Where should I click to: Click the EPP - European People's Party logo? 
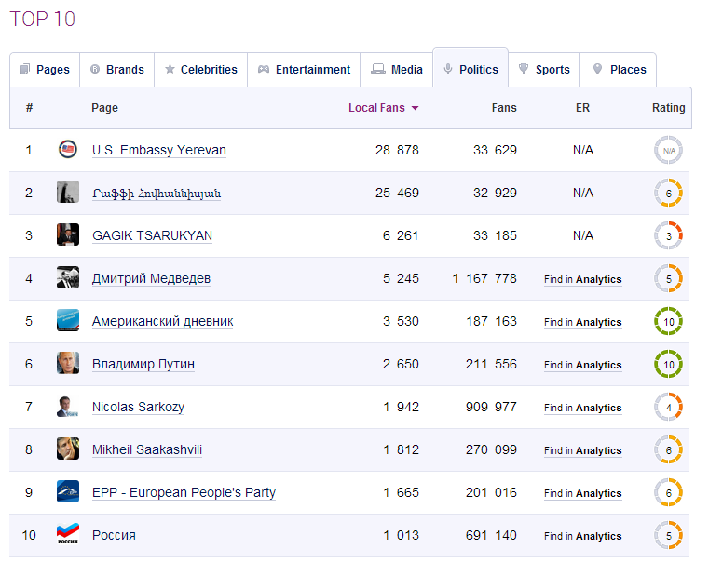[x=68, y=491]
